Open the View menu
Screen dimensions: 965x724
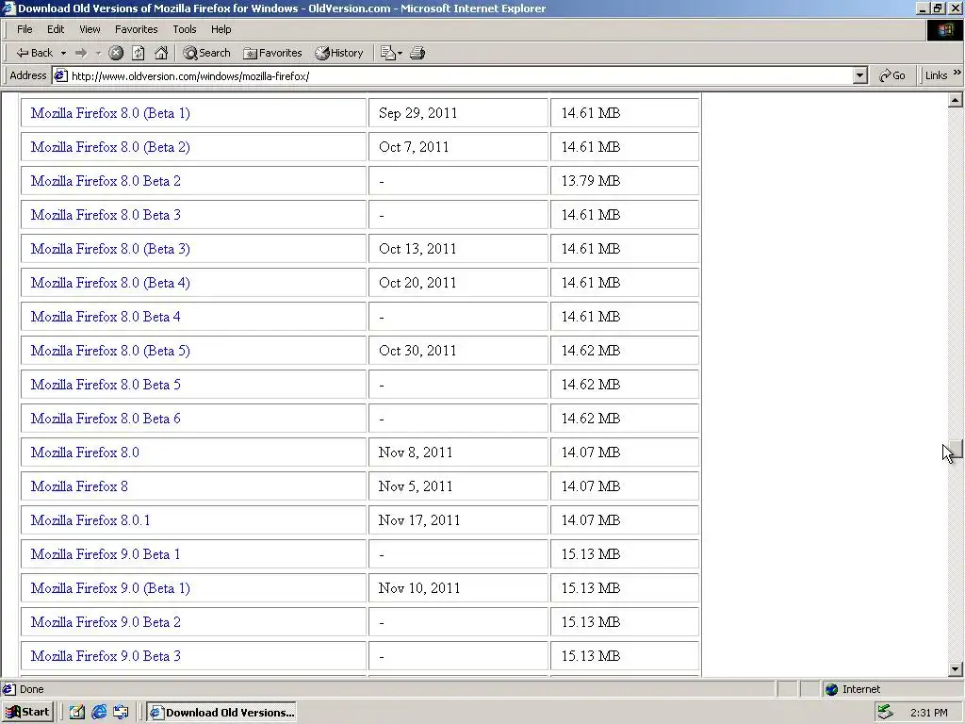point(90,29)
